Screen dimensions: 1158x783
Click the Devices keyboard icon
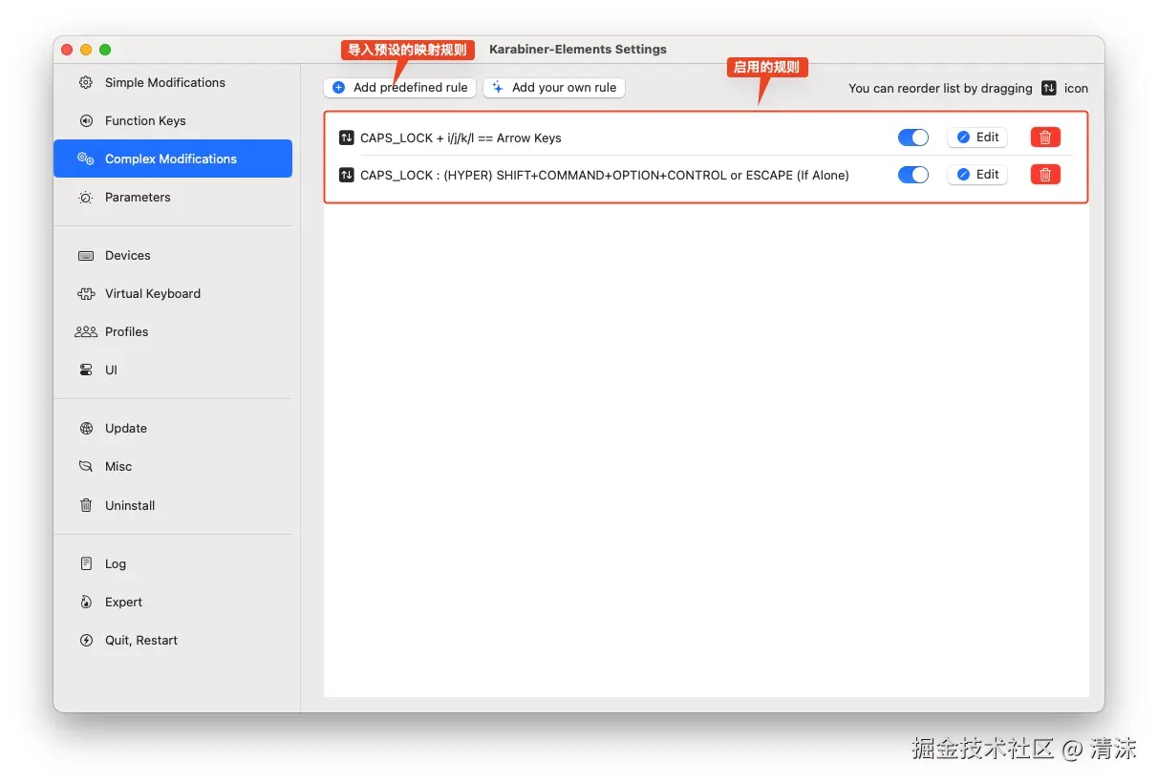86,256
